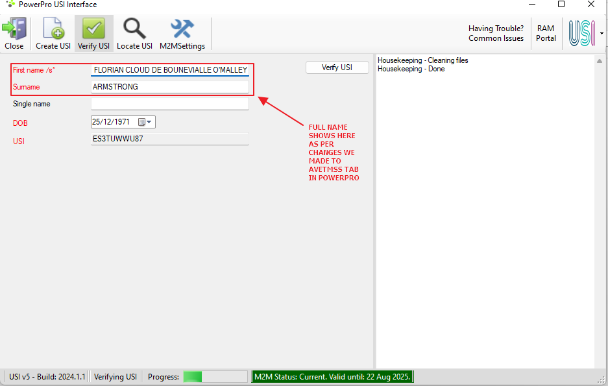Open Create USI tool
608x386 pixels.
[53, 33]
